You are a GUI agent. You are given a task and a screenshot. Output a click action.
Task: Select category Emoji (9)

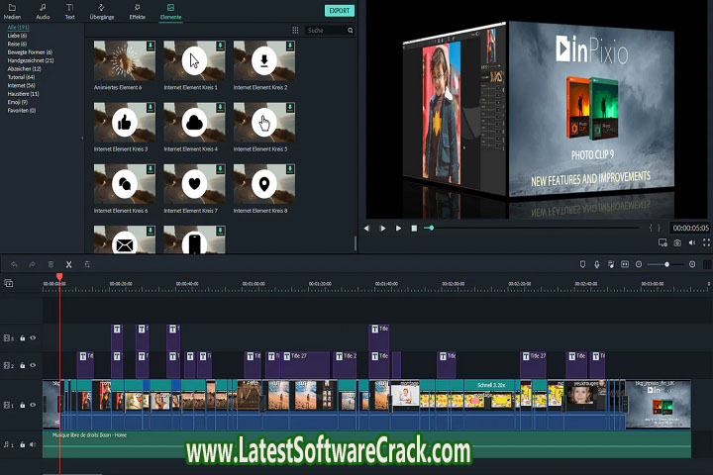17,102
